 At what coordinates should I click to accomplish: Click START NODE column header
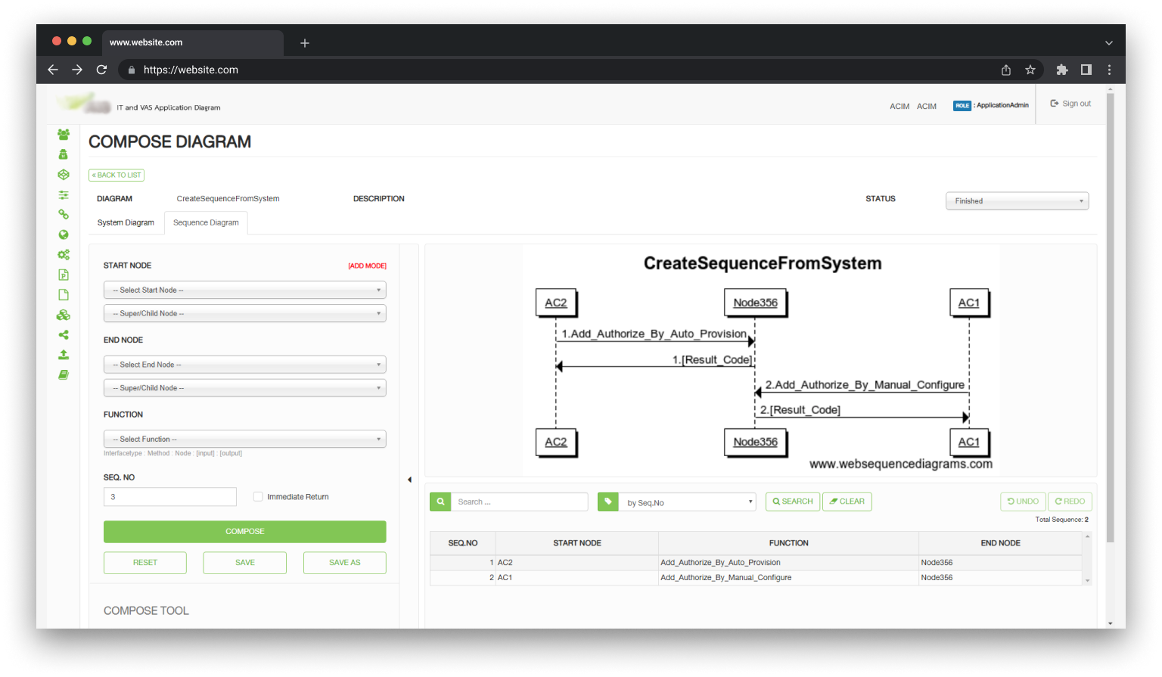(x=577, y=543)
